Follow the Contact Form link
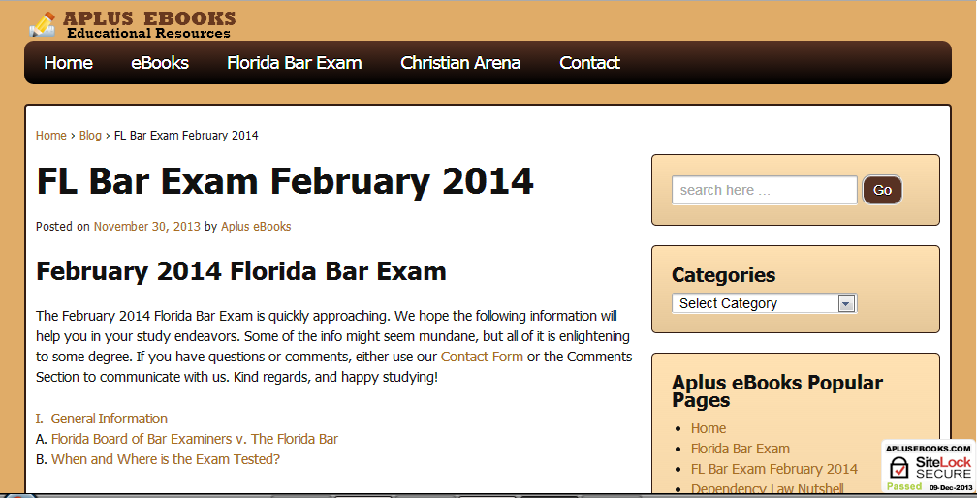The height and width of the screenshot is (498, 977). (x=483, y=357)
